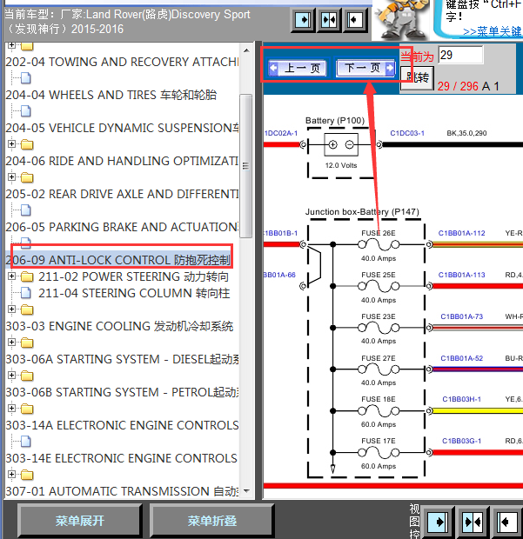Select 303-03 ENGINE COOLING item
Screen dimensions: 523x539
(119, 326)
